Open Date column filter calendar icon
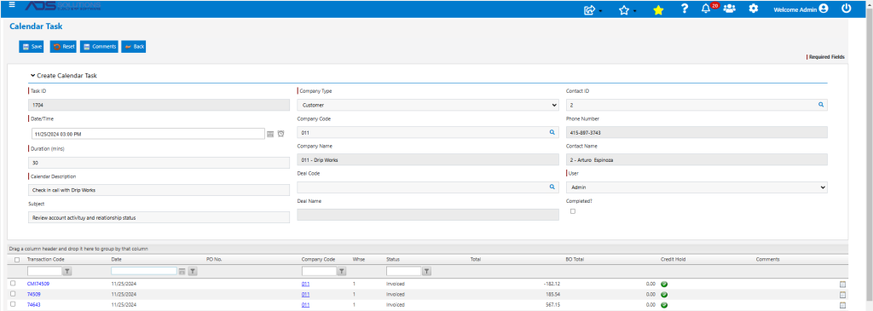The image size is (873, 311). coord(182,271)
